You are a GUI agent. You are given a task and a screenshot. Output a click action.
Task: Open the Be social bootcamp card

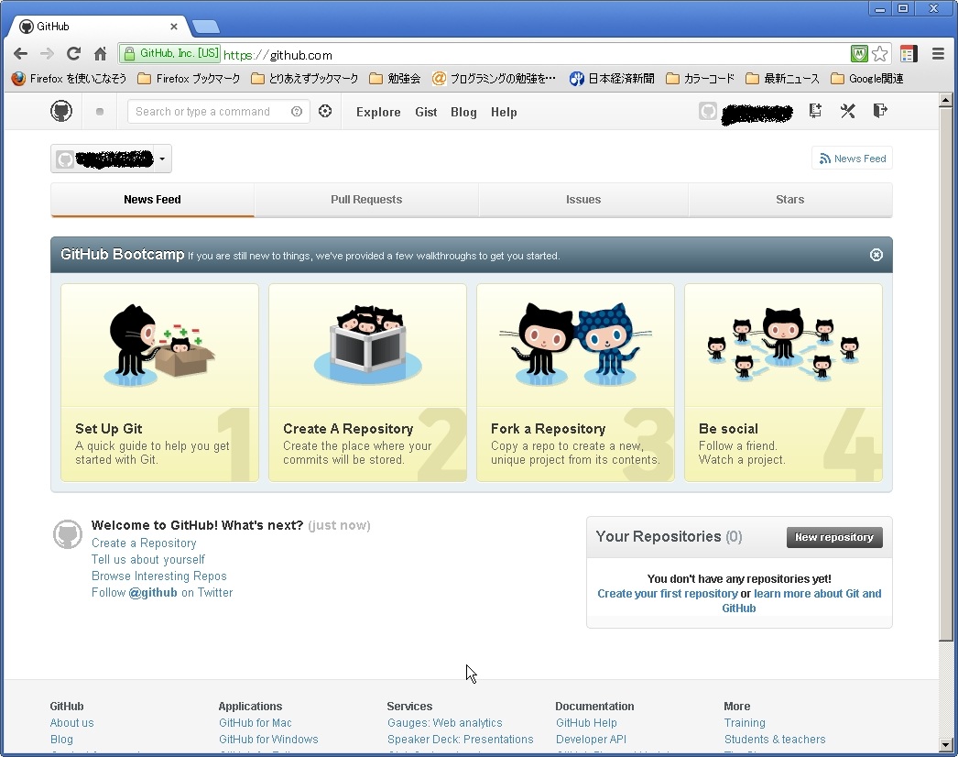click(783, 382)
